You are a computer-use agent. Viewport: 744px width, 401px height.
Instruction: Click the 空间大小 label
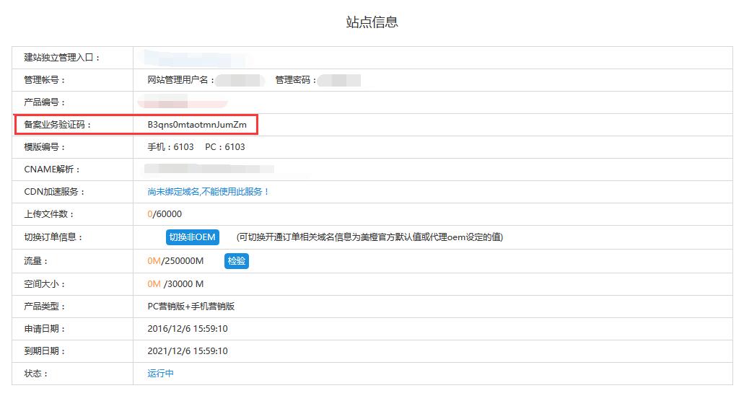[45, 284]
